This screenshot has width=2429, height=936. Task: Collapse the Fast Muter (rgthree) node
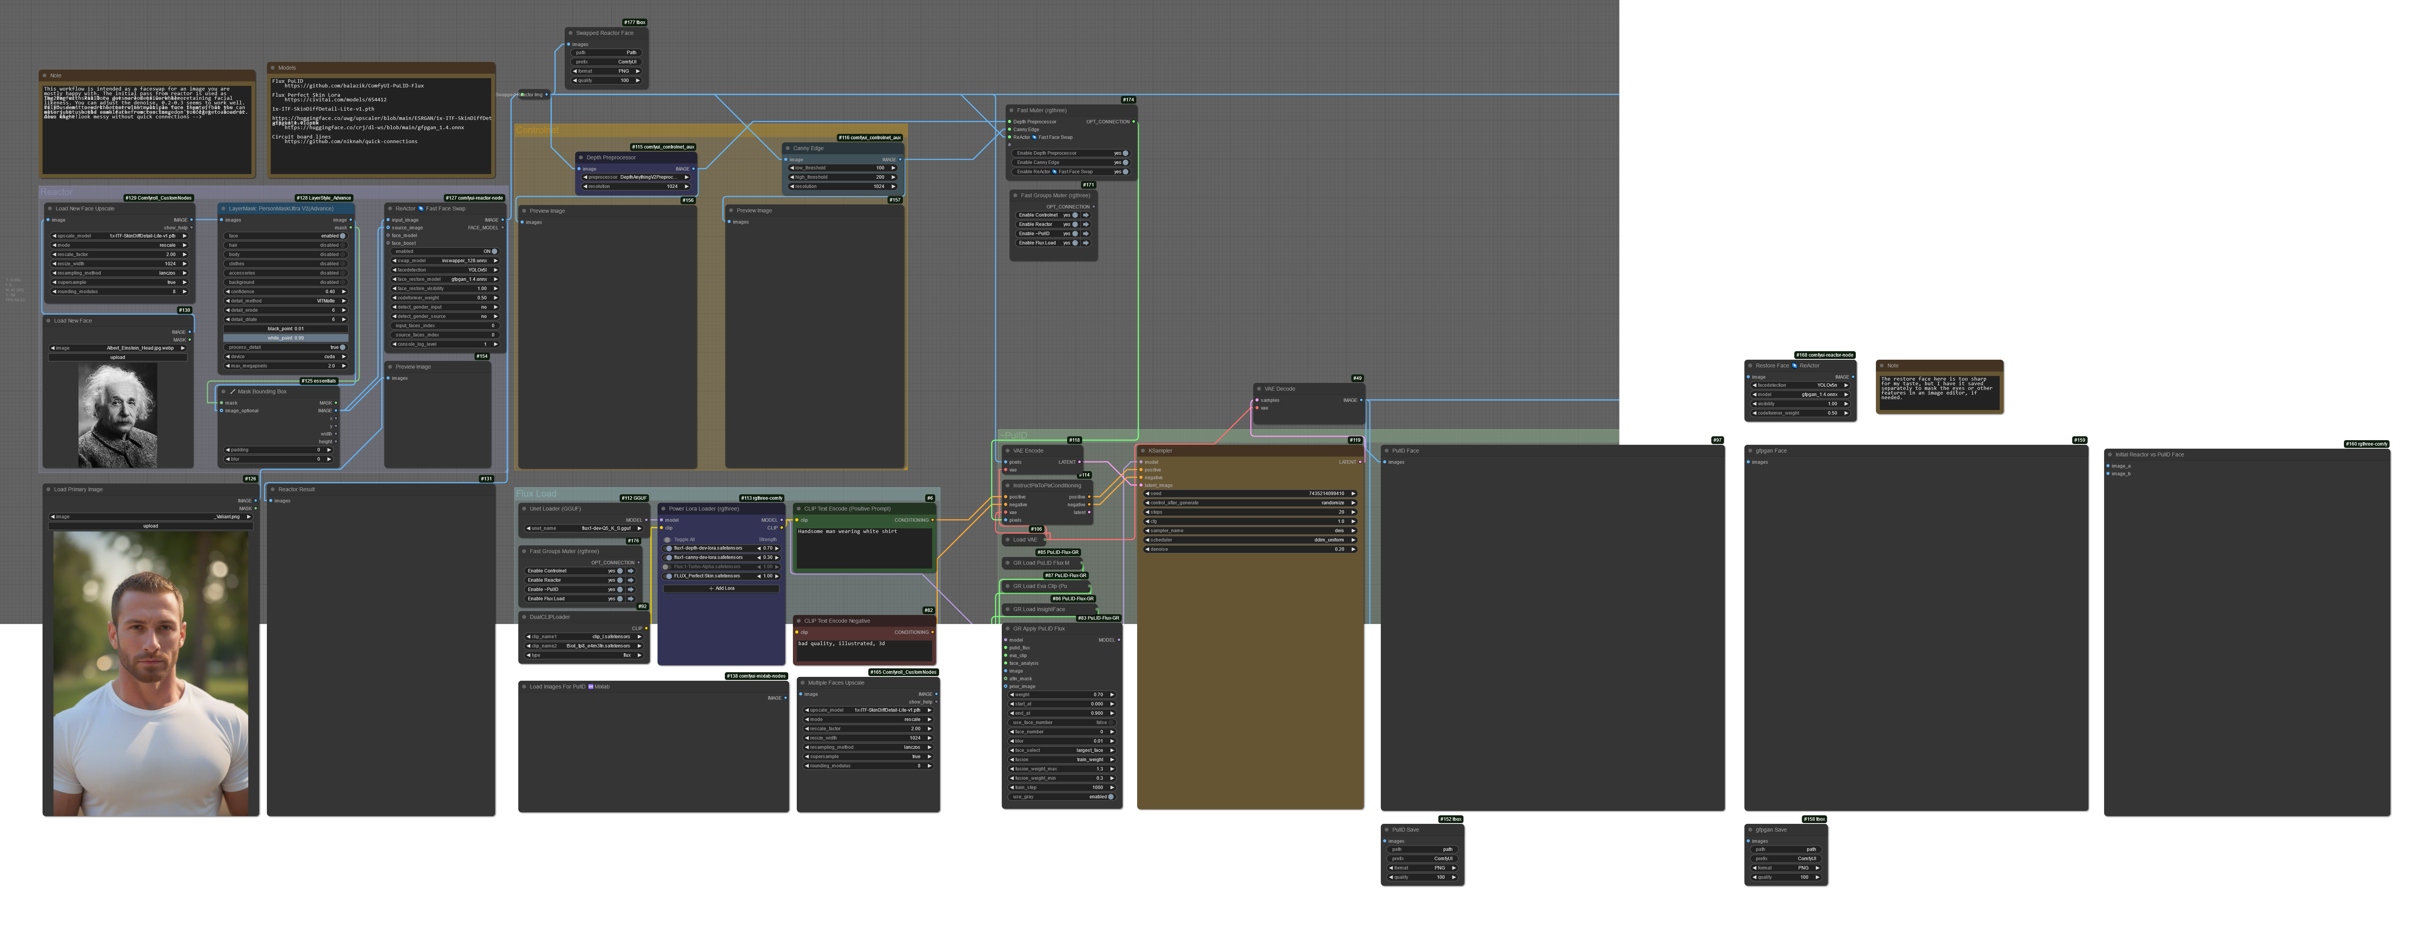tap(1012, 110)
